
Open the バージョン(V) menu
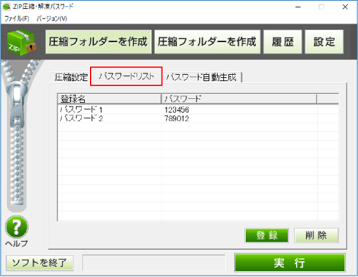(x=52, y=19)
